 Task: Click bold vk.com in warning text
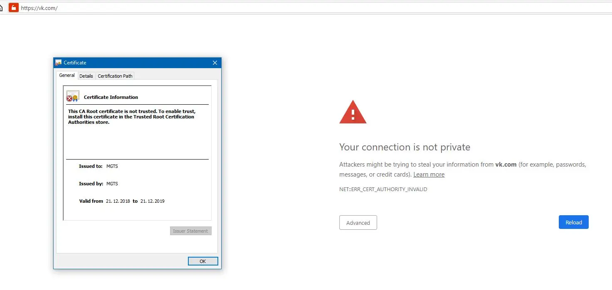[x=506, y=165]
